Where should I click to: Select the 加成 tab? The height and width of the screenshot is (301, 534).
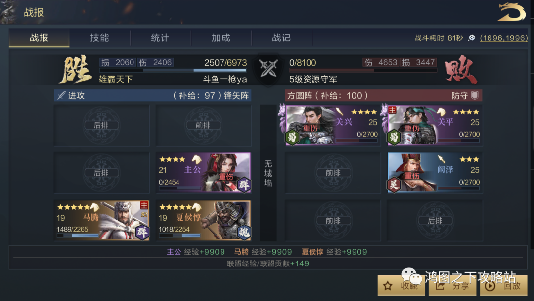tap(221, 38)
